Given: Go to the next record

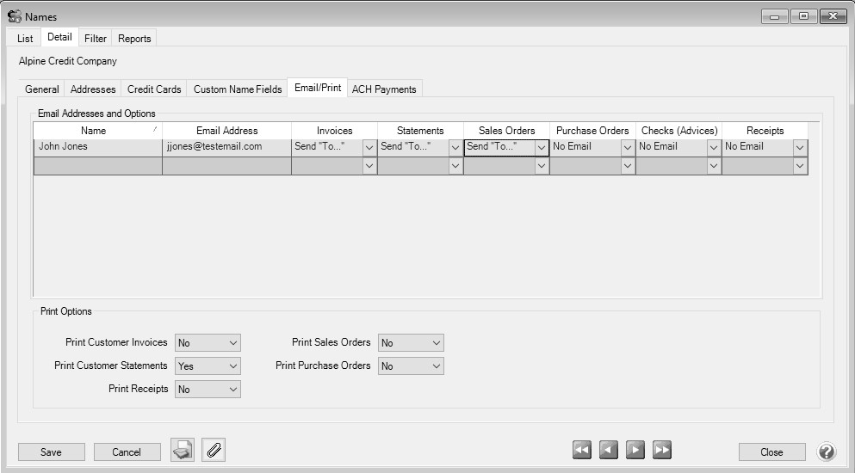Looking at the screenshot, I should [635, 451].
